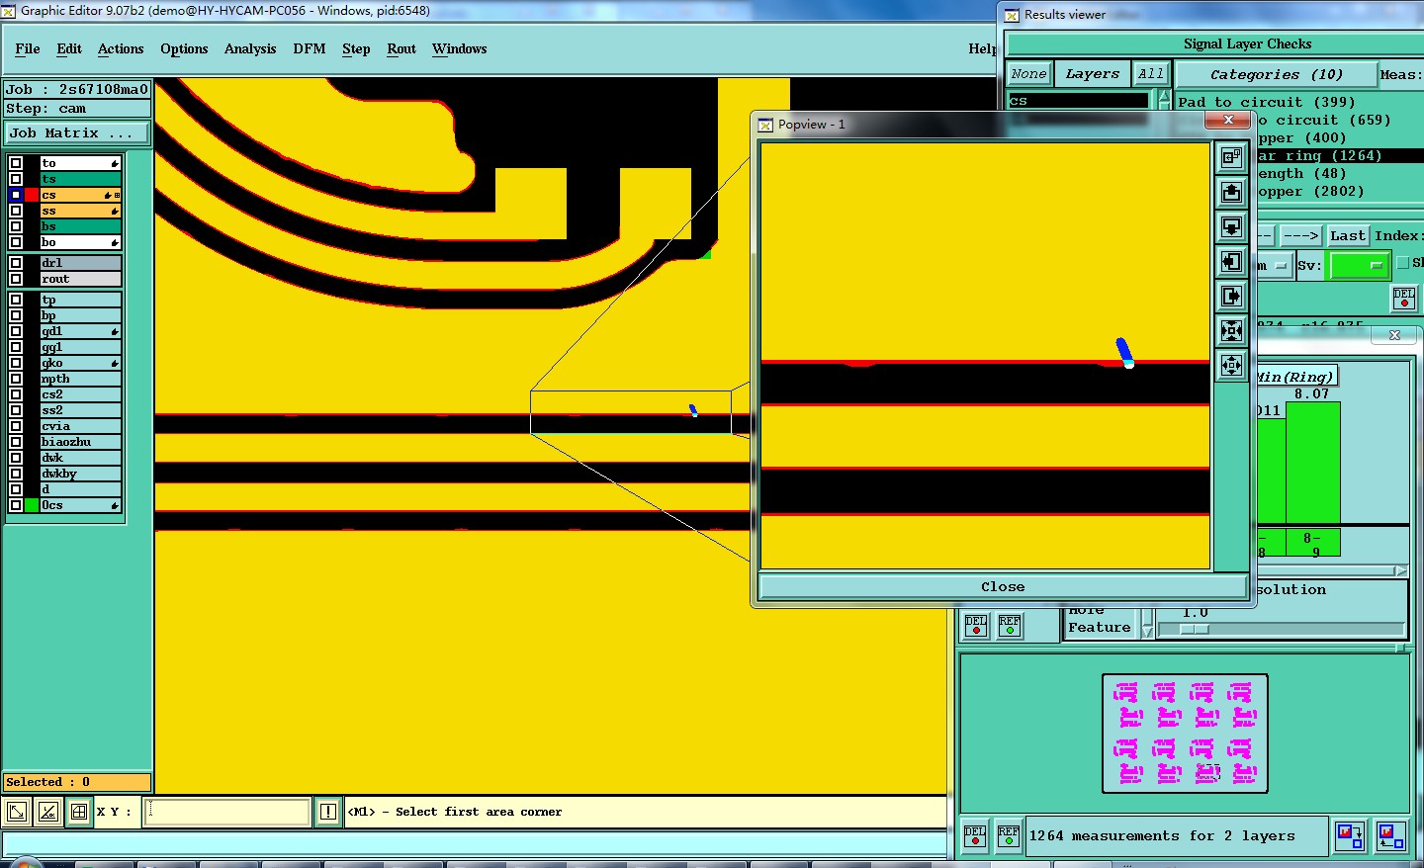Image resolution: width=1424 pixels, height=868 pixels.
Task: Toggle visibility checkbox for layer ts
Action: pos(16,179)
